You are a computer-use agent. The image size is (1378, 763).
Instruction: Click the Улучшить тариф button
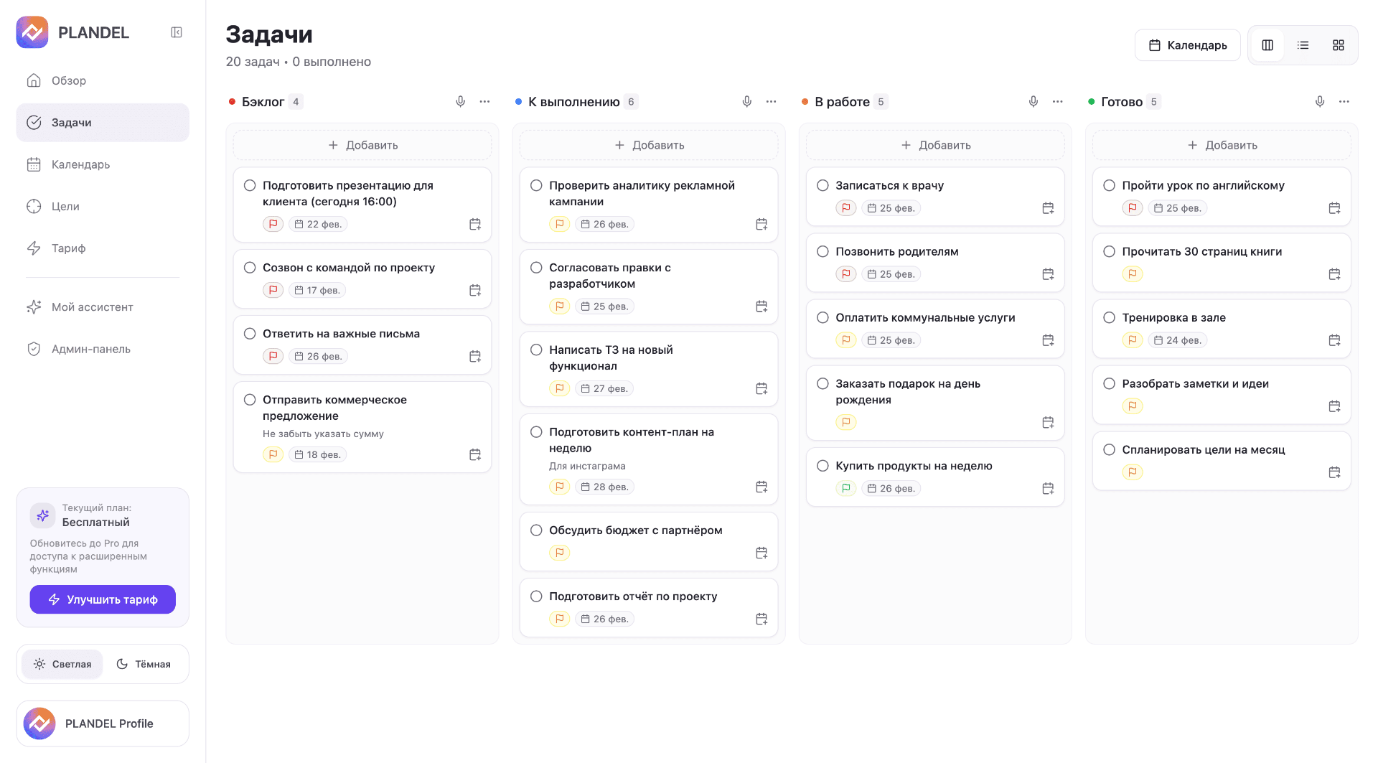[x=103, y=599]
